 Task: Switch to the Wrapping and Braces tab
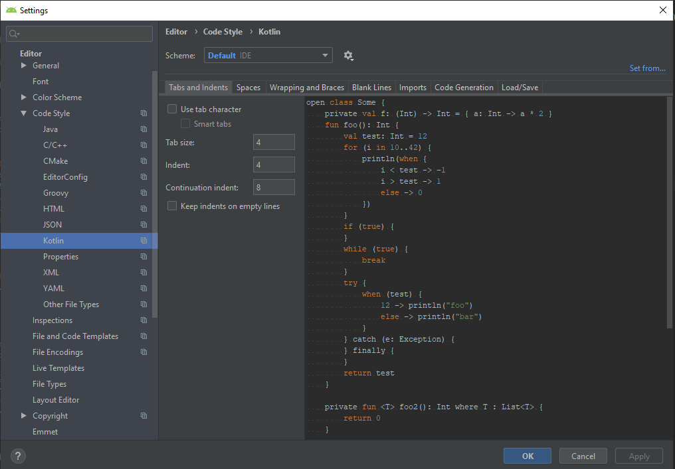click(x=306, y=87)
